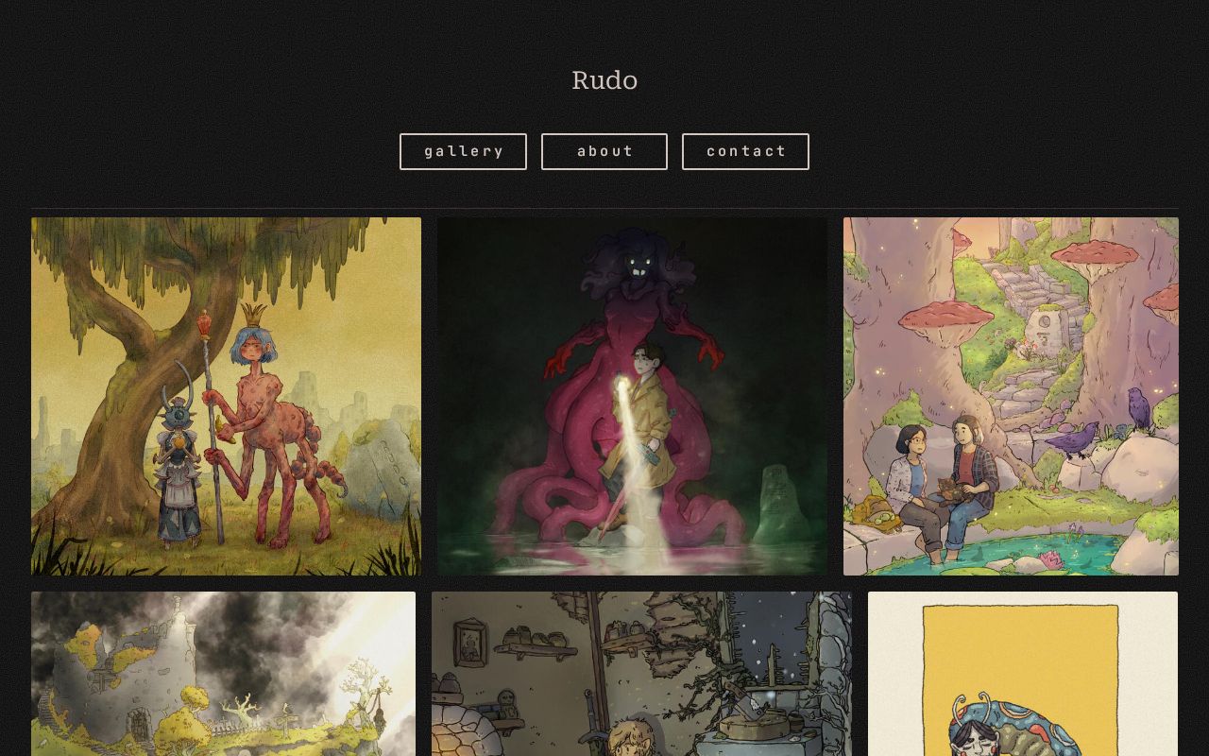Open the painting with the mossy willow tree

pyautogui.click(x=226, y=396)
